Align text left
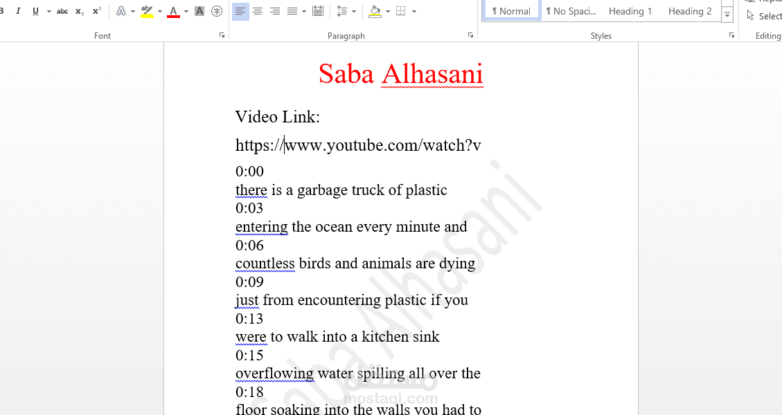Screen dimensions: 782x415 240,11
